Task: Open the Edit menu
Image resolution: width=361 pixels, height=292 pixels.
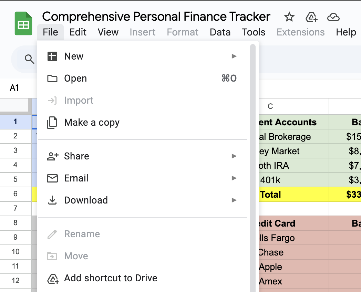Action: tap(78, 32)
